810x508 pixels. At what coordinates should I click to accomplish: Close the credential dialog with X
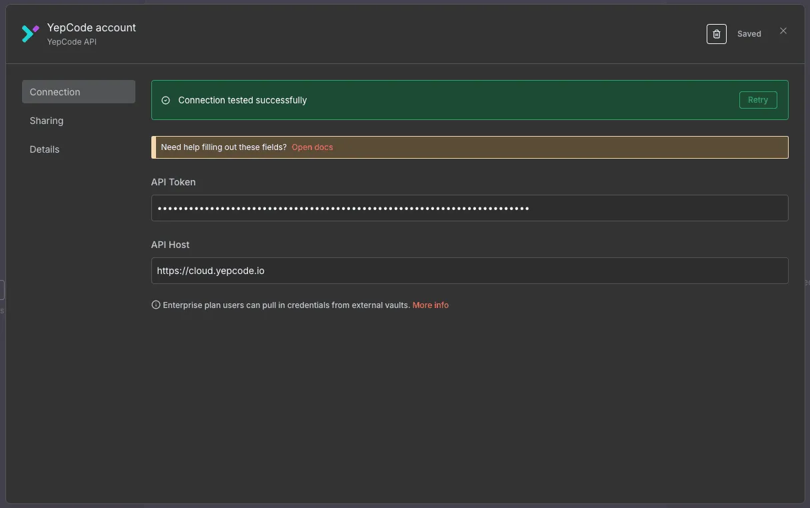(x=783, y=31)
